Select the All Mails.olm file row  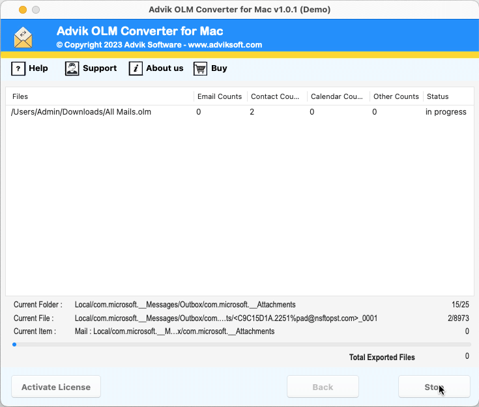coord(240,112)
